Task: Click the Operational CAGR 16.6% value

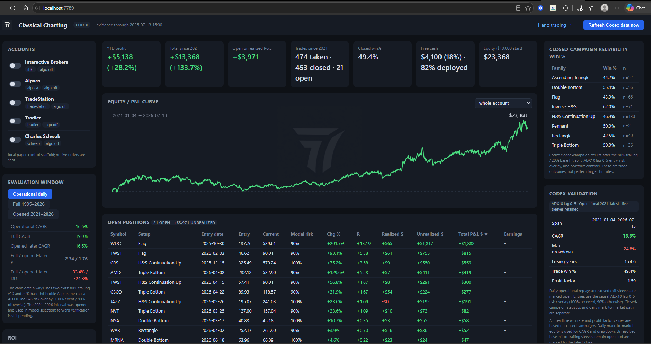Action: [x=82, y=227]
